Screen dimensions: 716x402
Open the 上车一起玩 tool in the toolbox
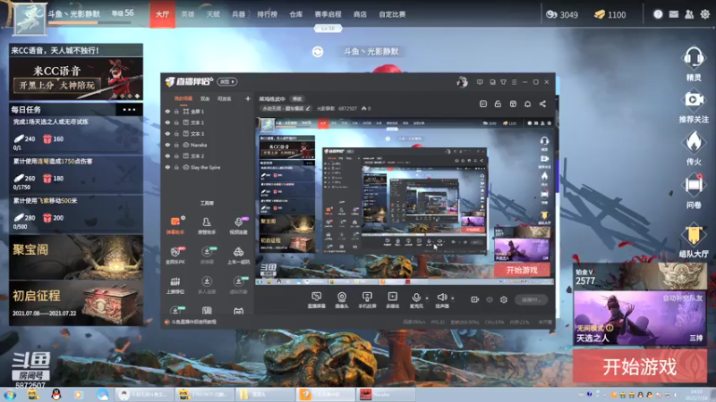pos(238,255)
